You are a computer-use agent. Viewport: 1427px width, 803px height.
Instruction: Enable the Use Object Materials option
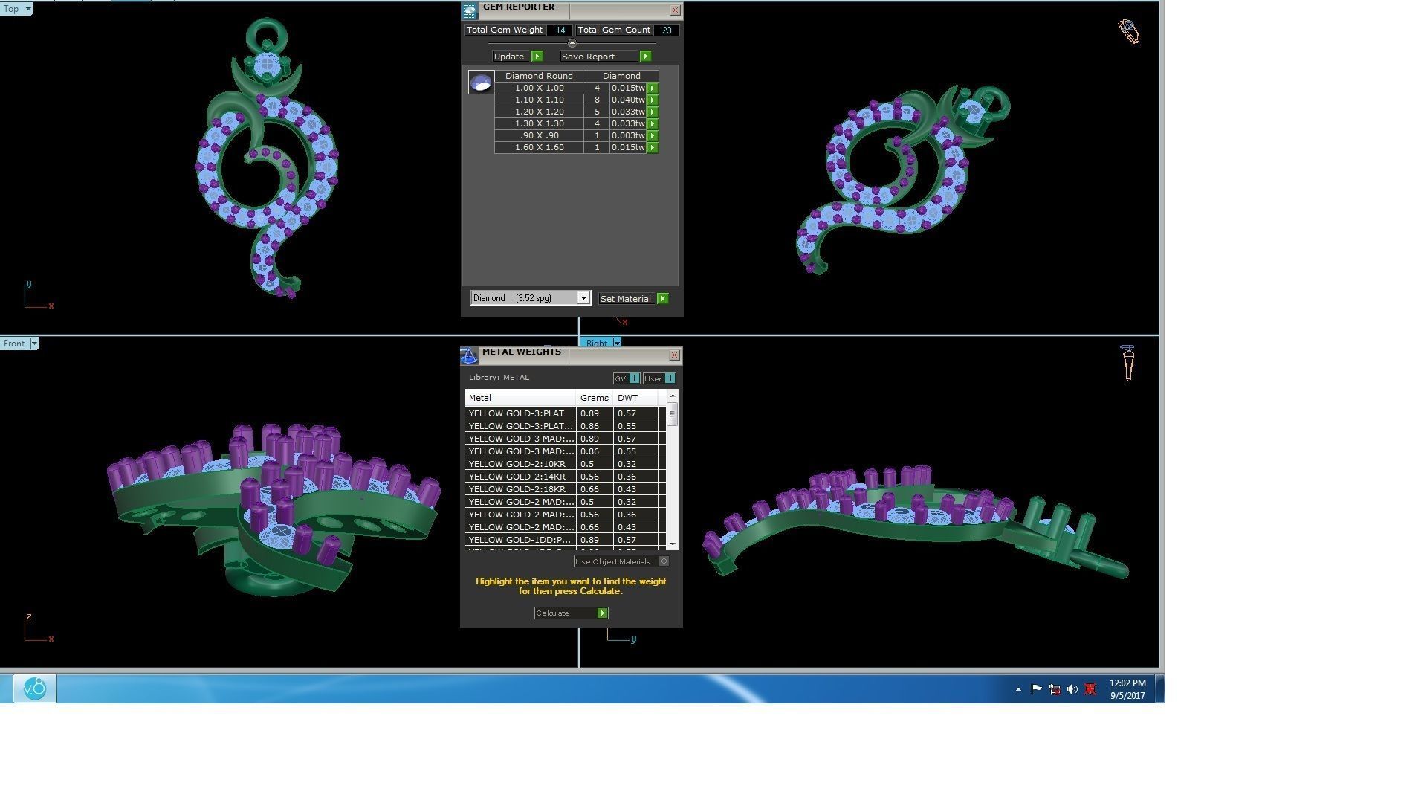click(664, 561)
